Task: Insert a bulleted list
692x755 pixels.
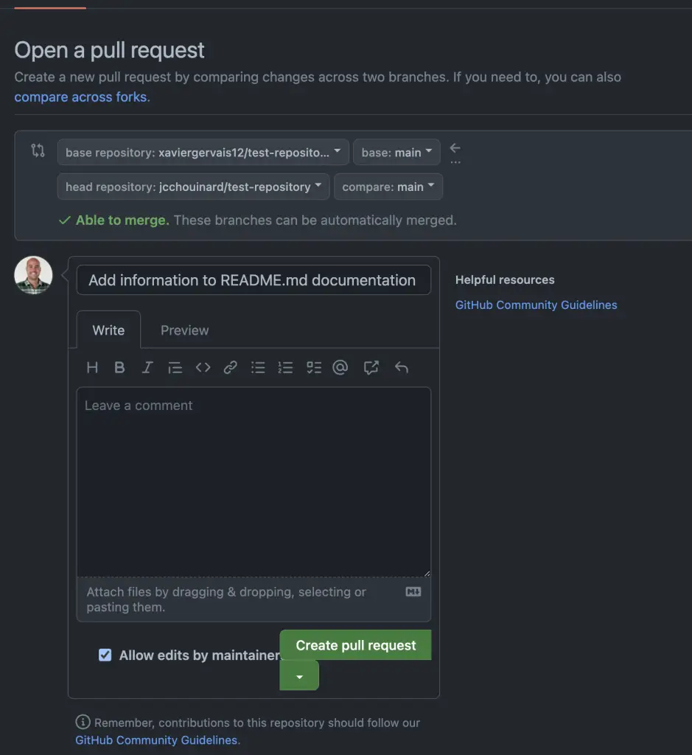Action: [258, 367]
